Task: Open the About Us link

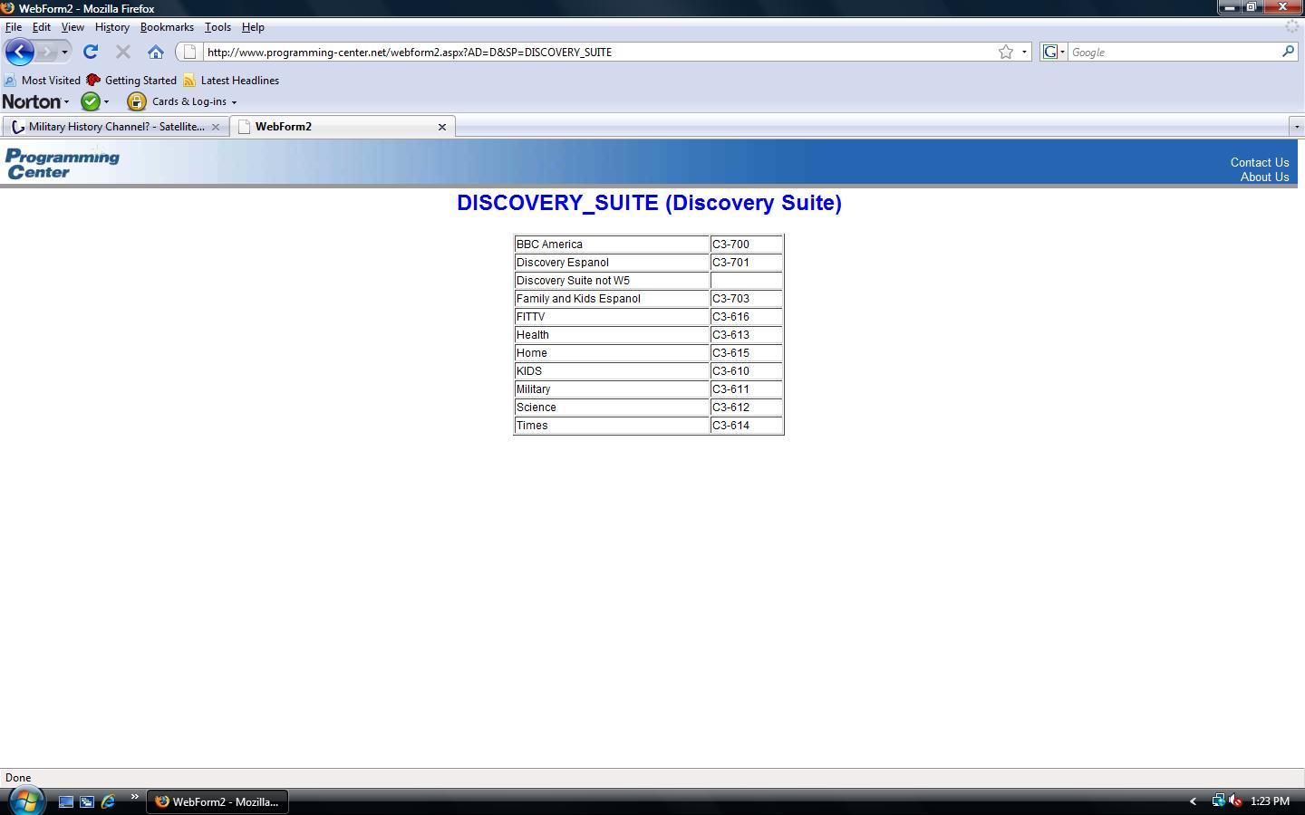Action: pyautogui.click(x=1265, y=177)
